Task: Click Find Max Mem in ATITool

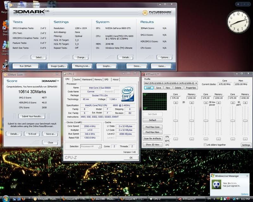Action: click(x=152, y=132)
